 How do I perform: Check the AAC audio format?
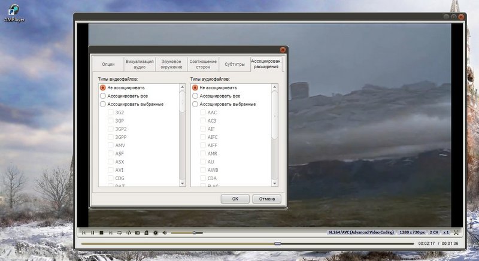click(203, 113)
